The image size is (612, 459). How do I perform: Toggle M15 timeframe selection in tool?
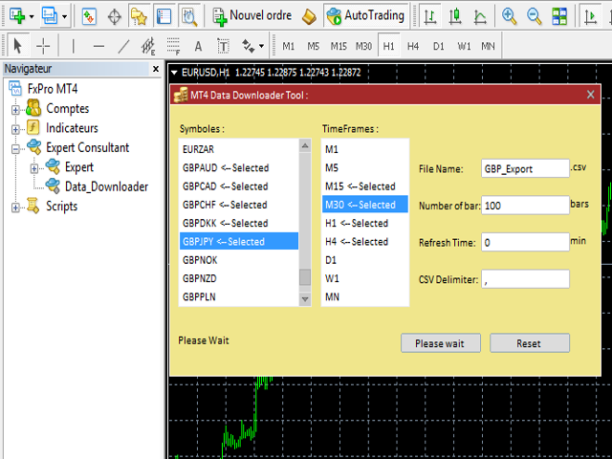point(365,186)
